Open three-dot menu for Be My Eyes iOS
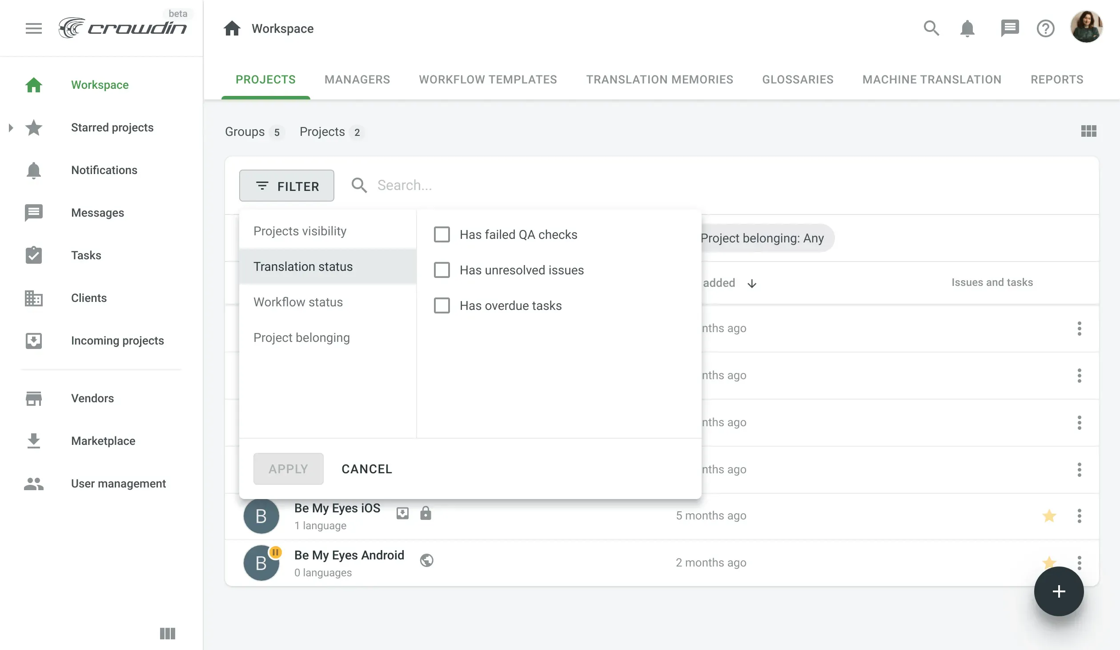This screenshot has height=650, width=1120. [x=1079, y=515]
